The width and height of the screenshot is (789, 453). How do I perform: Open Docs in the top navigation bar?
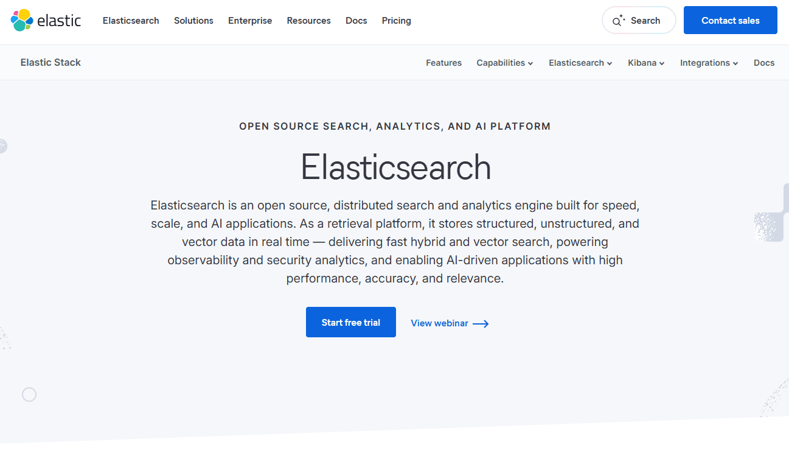356,21
